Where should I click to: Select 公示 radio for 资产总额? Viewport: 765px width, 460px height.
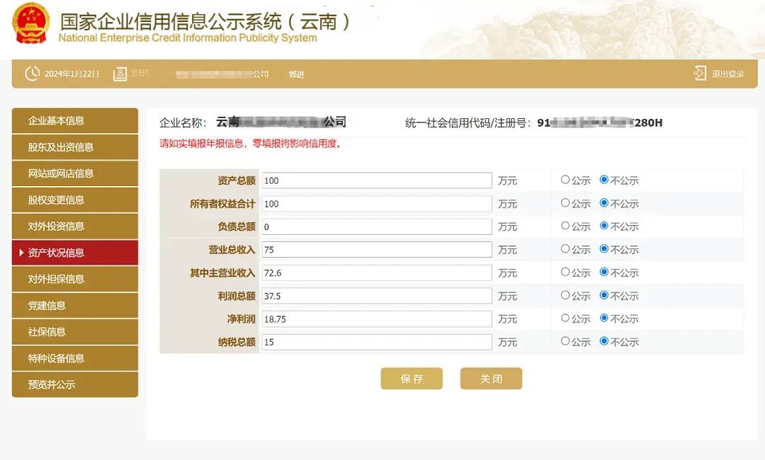(x=565, y=180)
